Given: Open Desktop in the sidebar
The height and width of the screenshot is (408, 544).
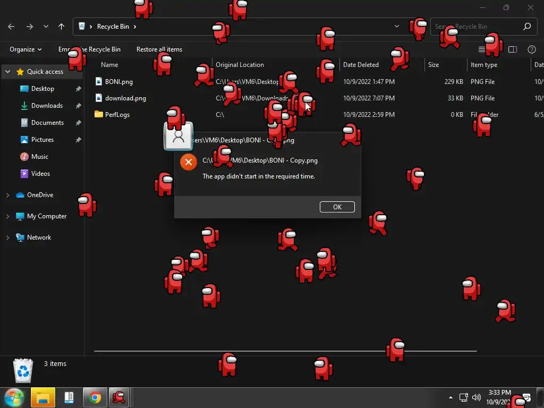Looking at the screenshot, I should click(x=42, y=89).
